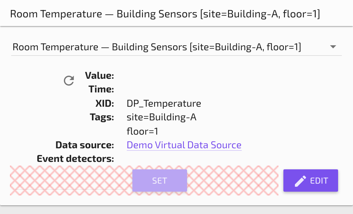353x214 pixels.
Task: Click the floor=1 tag value
Action: pos(142,131)
